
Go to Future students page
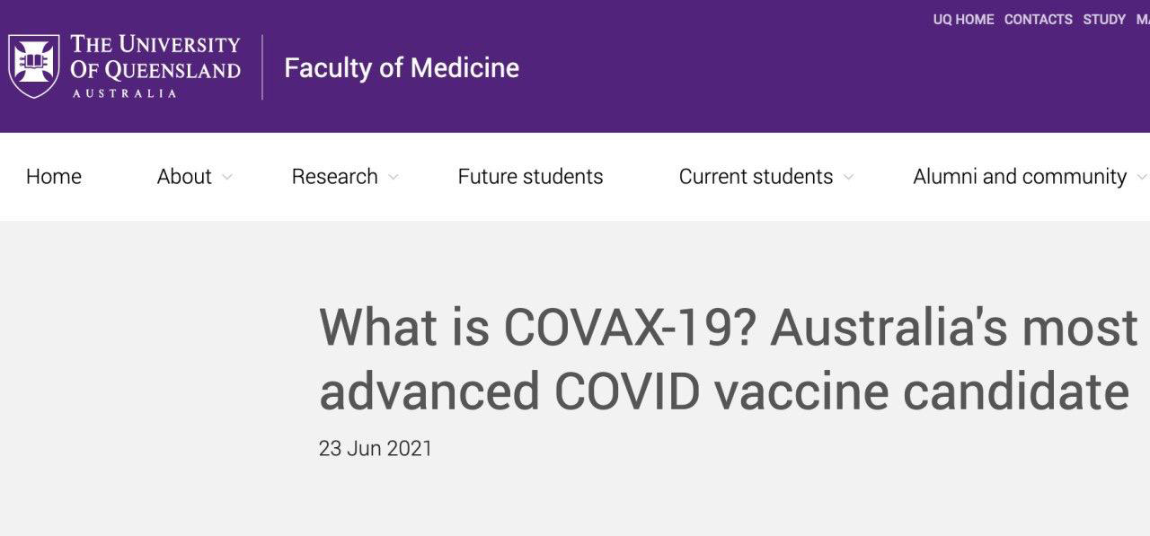(530, 177)
